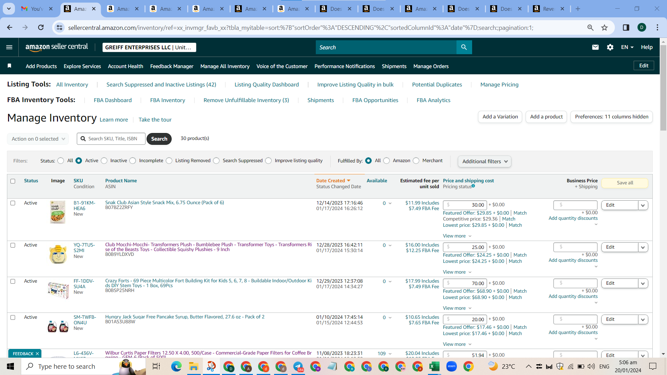Open the settings gear in Seller Central
Screen dimensions: 667x375
[x=610, y=47]
